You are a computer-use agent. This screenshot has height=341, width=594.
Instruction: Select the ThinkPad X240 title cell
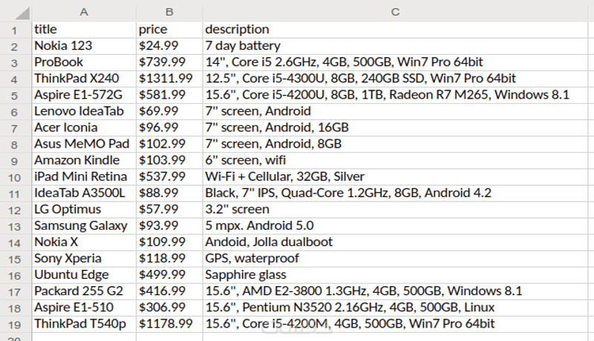tap(83, 79)
